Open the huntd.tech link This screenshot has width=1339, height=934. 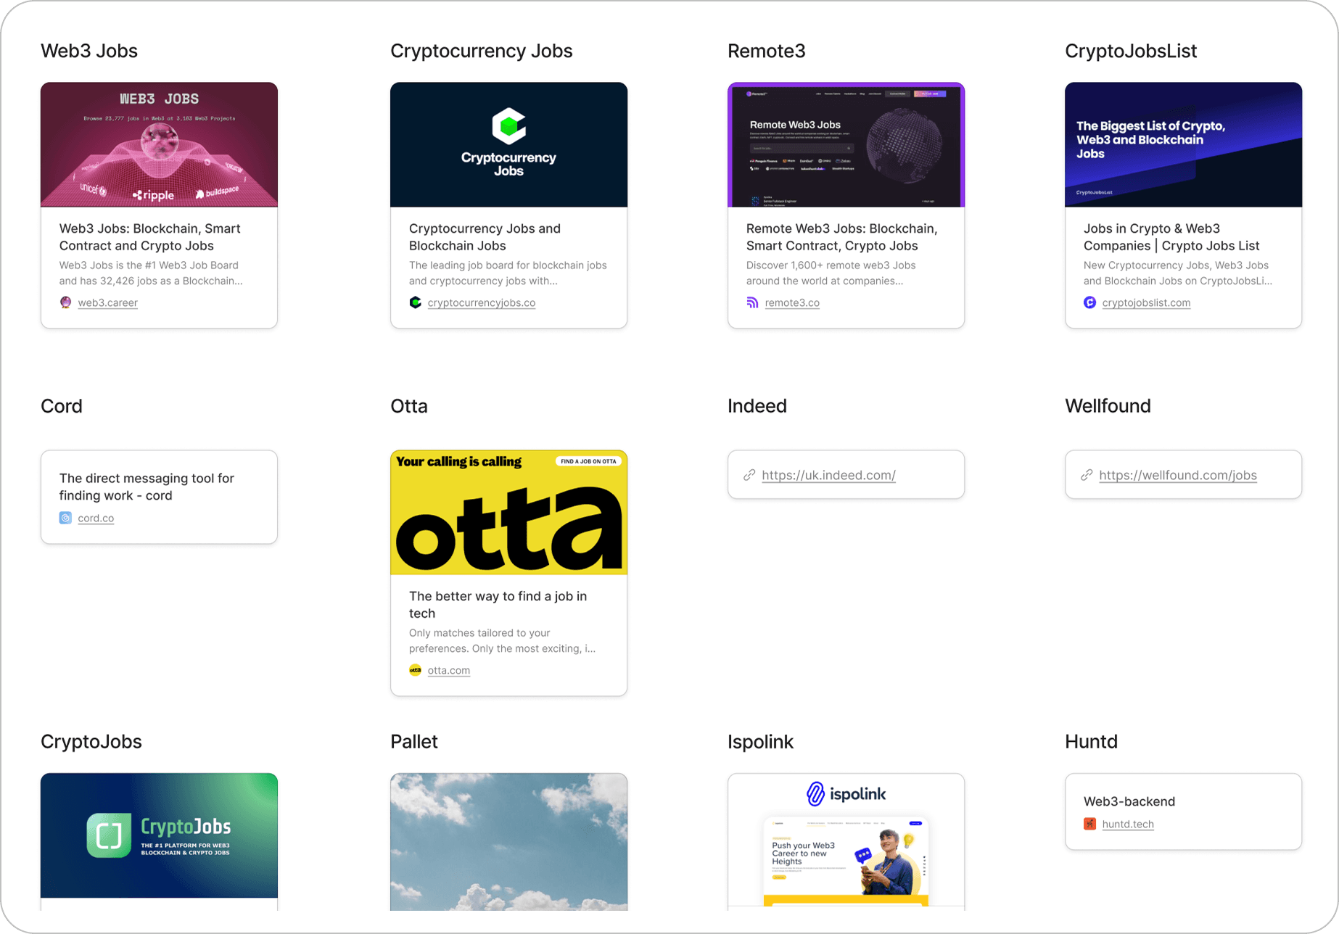click(1128, 824)
